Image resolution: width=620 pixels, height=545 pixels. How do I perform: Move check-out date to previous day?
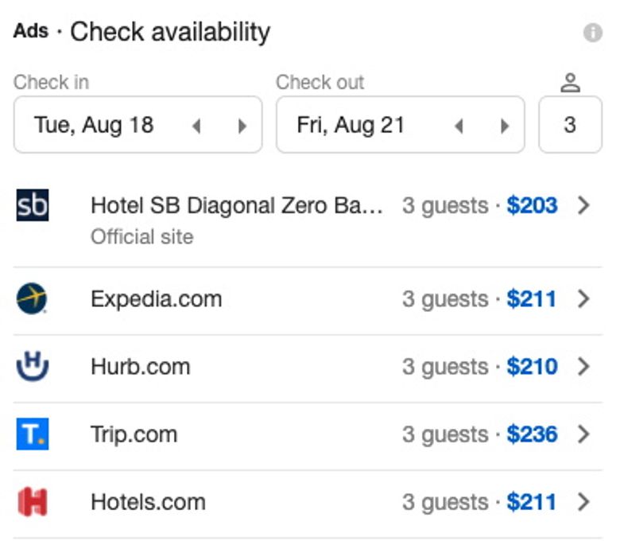459,126
